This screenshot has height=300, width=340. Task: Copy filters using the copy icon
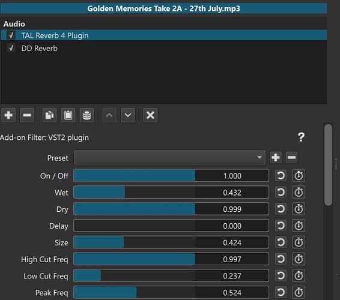[49, 115]
